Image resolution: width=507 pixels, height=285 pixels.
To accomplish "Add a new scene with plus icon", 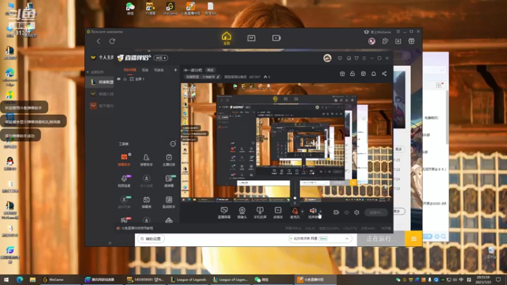I will coord(176,70).
